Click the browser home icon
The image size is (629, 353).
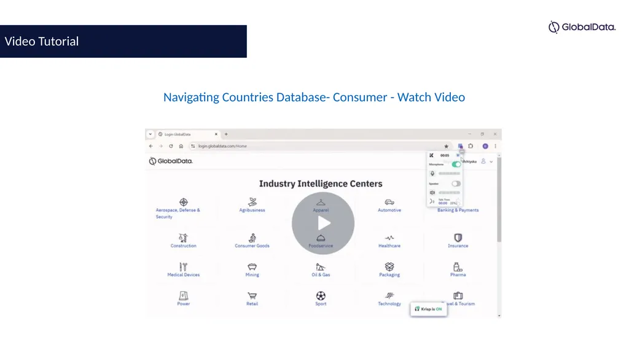[x=181, y=146]
